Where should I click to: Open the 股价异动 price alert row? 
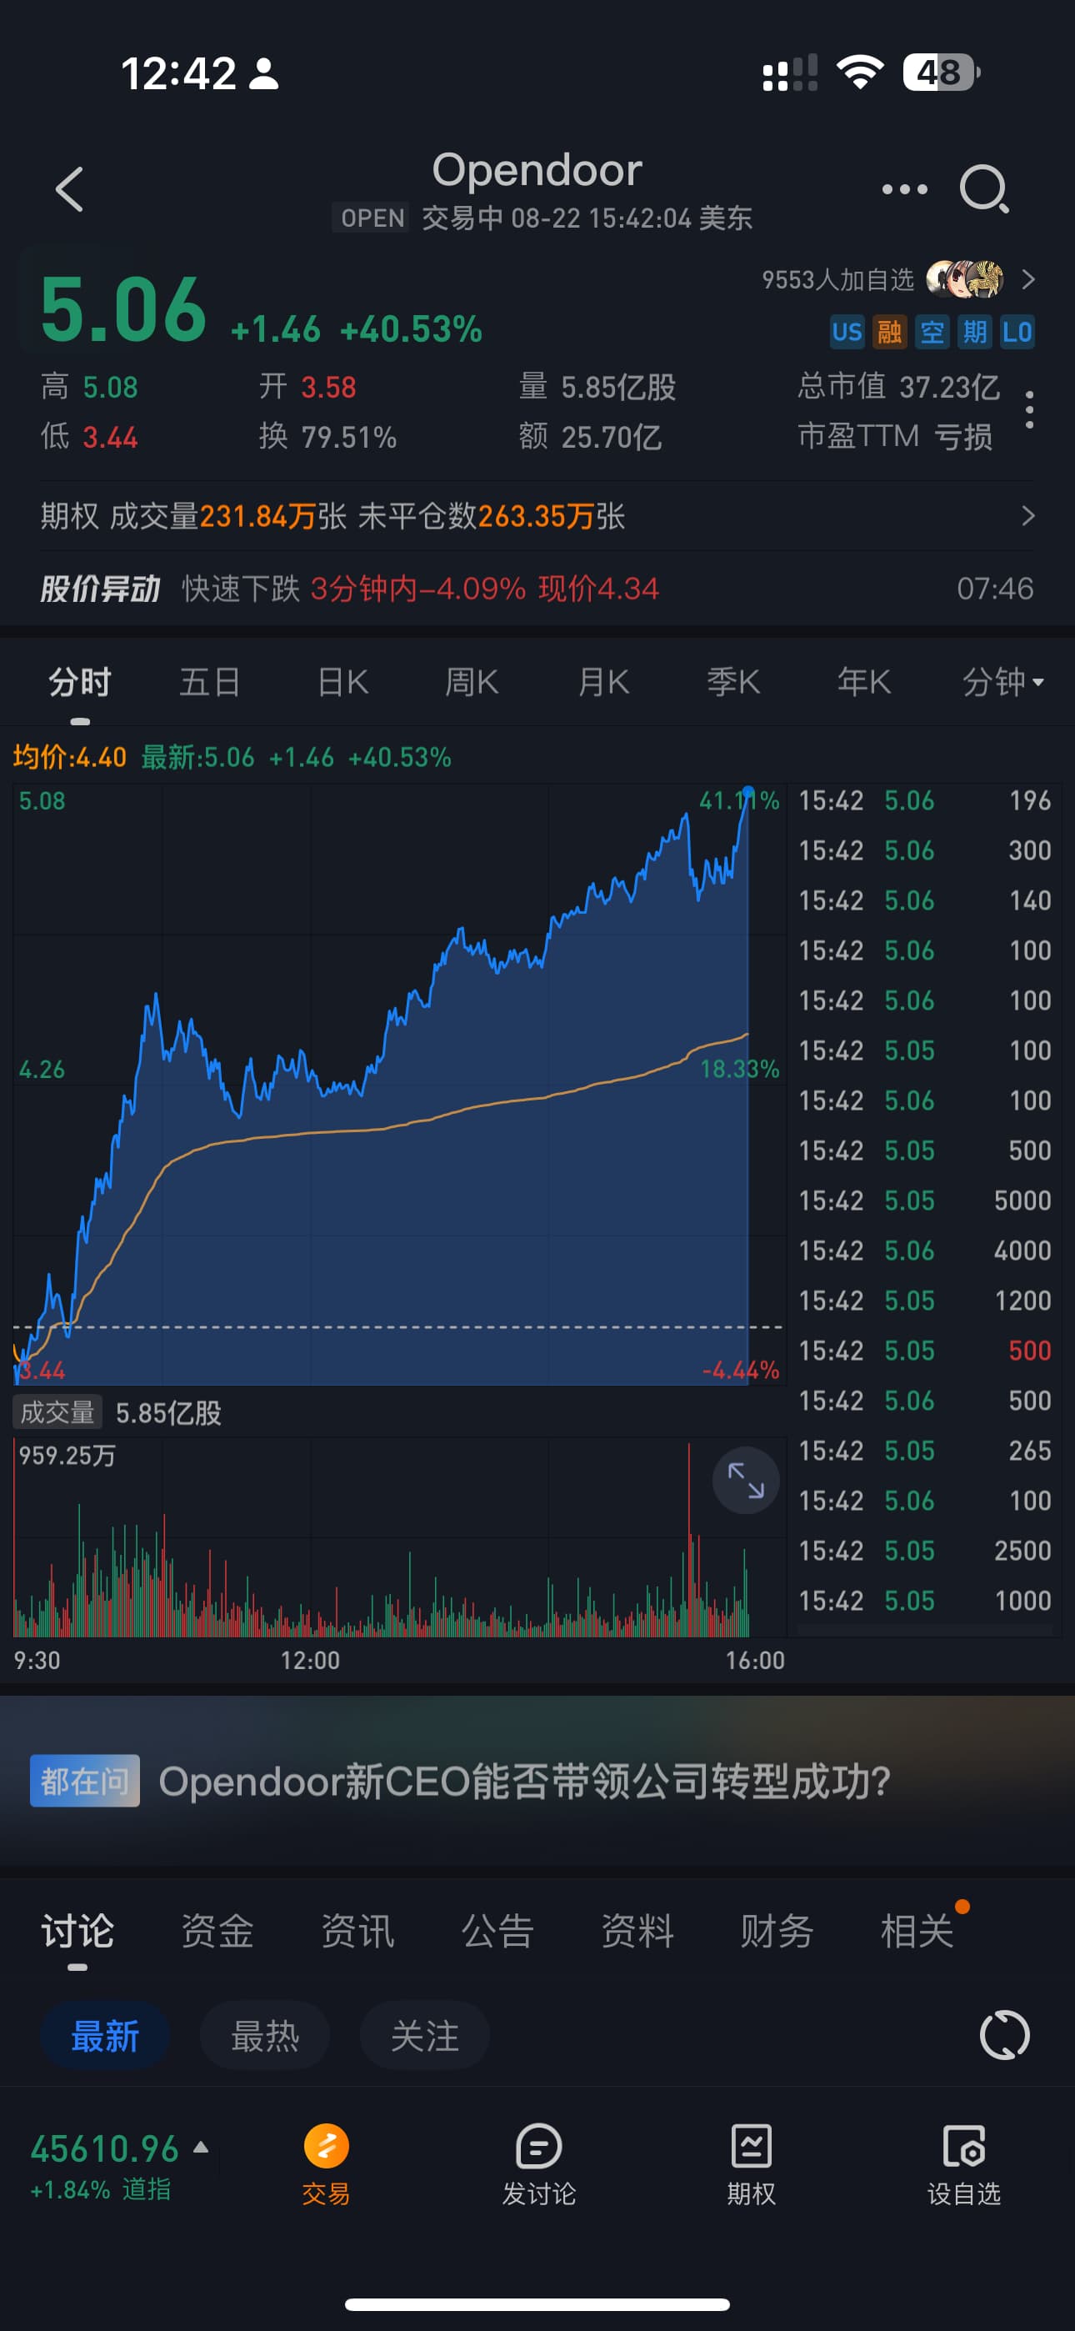coord(537,589)
